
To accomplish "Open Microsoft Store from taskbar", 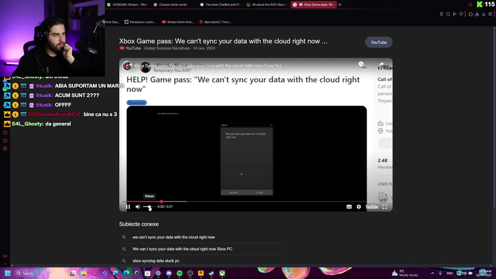I will pos(147,273).
